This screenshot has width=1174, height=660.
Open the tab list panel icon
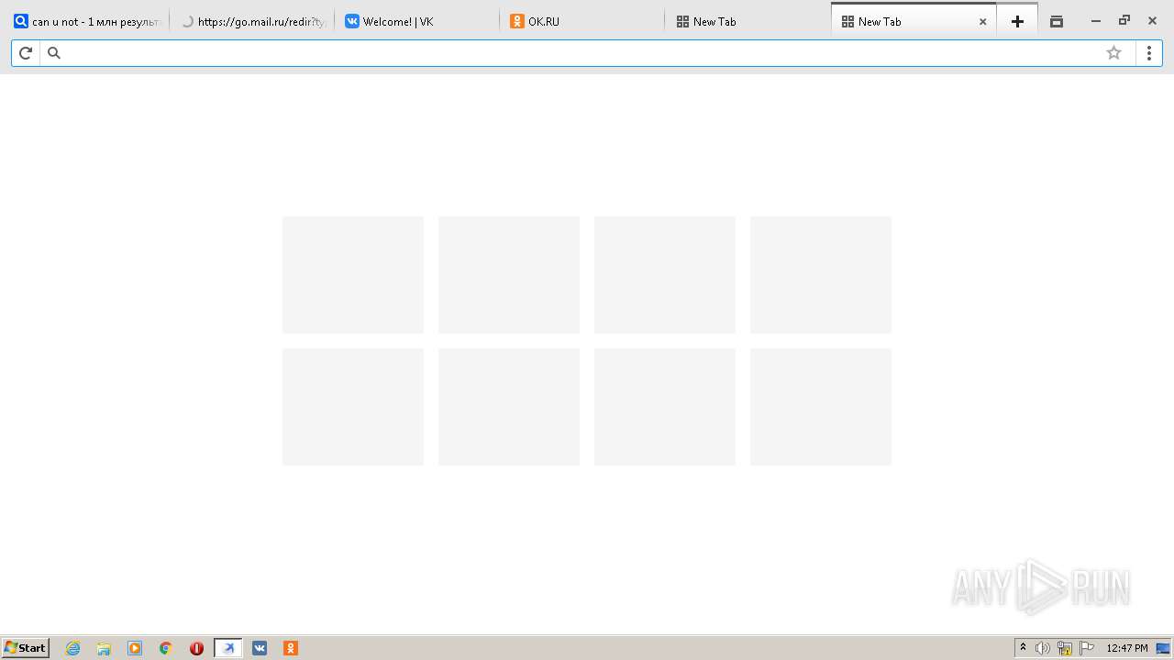[1057, 21]
